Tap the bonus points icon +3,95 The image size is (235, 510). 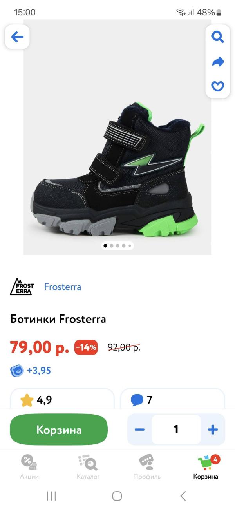(17, 371)
